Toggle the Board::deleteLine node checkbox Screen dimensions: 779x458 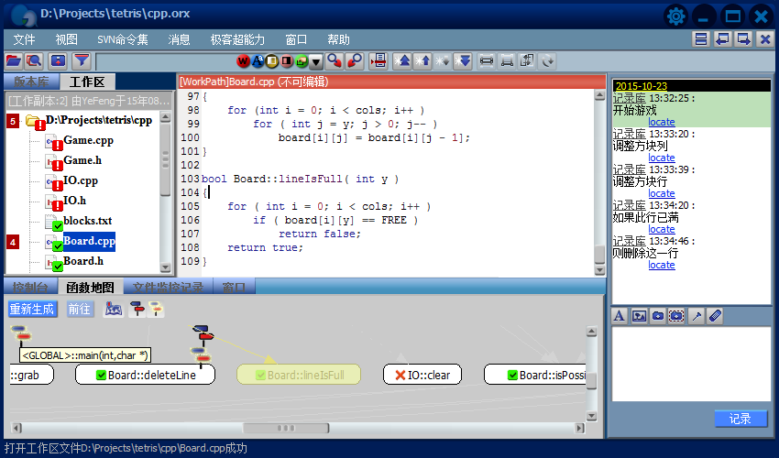[99, 375]
